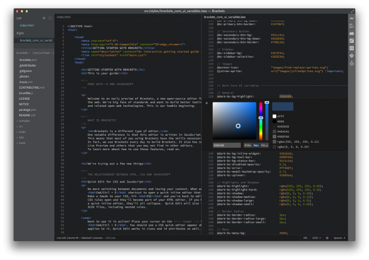Click the #1b1b1b value of dark-bc-bg-inline-widget
Viewport: 369px width, 260px height.
point(285,154)
